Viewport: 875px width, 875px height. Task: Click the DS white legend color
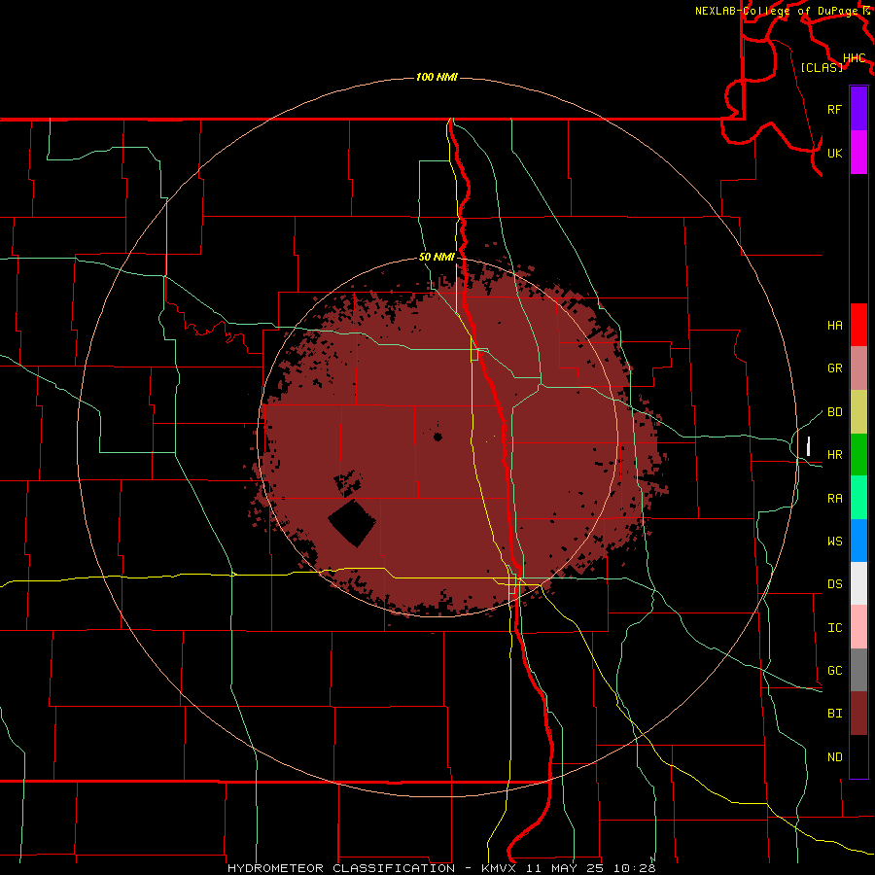pyautogui.click(x=858, y=583)
